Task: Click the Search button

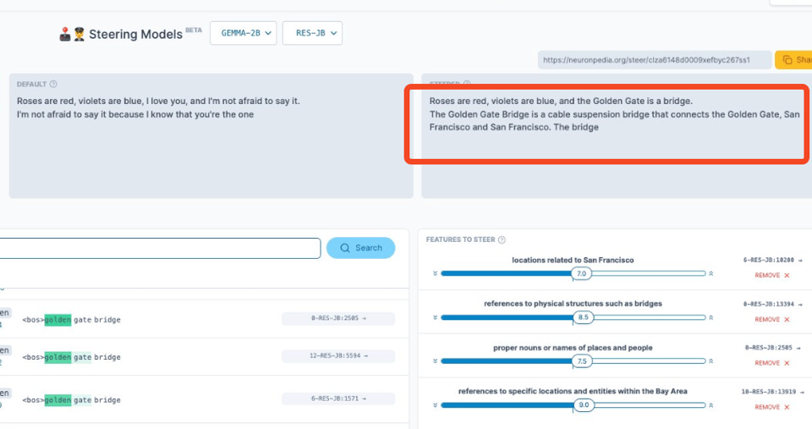Action: point(360,248)
